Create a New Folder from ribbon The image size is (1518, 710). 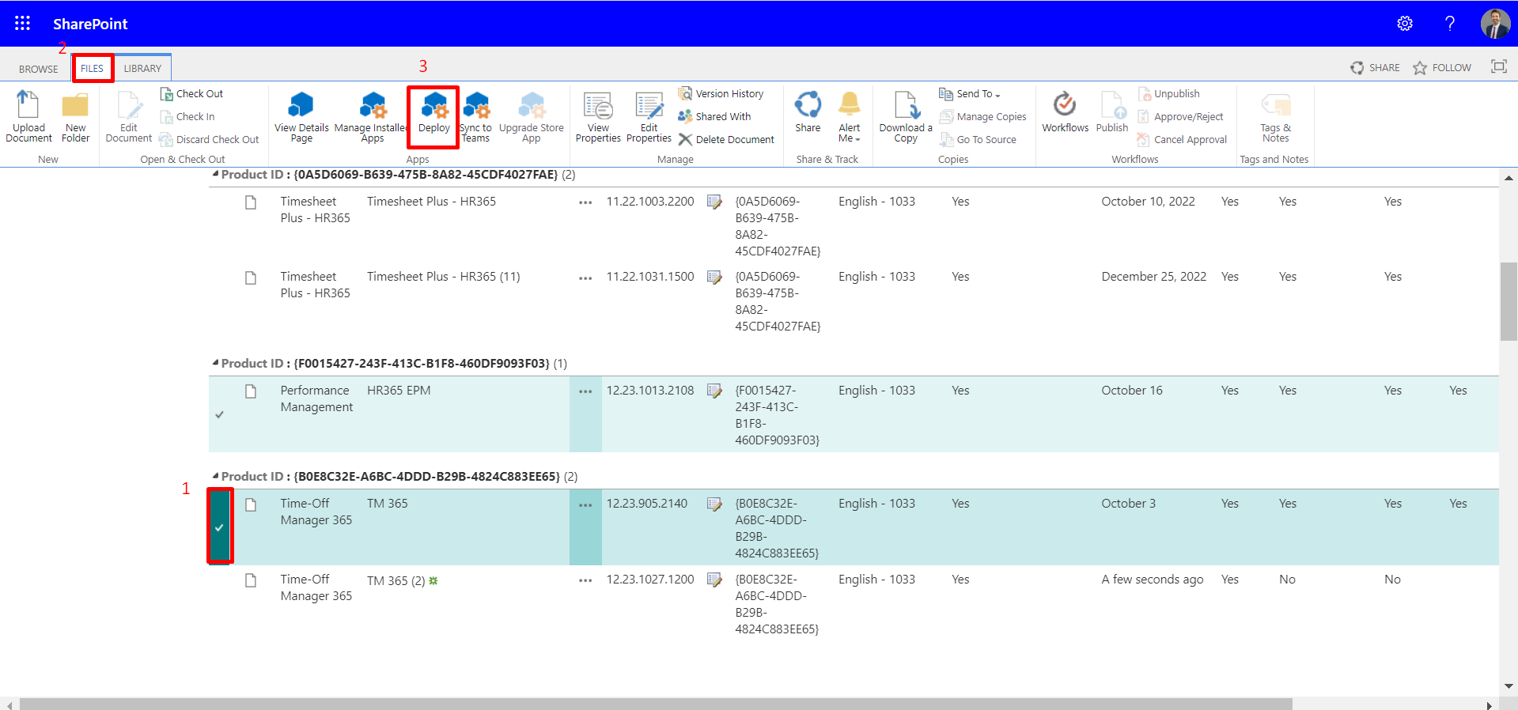[x=76, y=116]
